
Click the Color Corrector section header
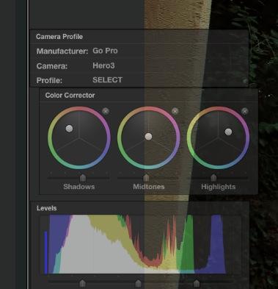pyautogui.click(x=70, y=96)
